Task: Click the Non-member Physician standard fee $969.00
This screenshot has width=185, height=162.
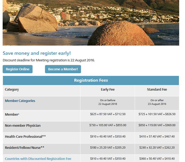Action: 169,125
